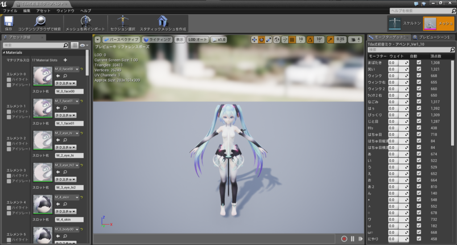This screenshot has width=457, height=245.
Task: Click the surface snapping viewport icon
Action: pos(285,40)
